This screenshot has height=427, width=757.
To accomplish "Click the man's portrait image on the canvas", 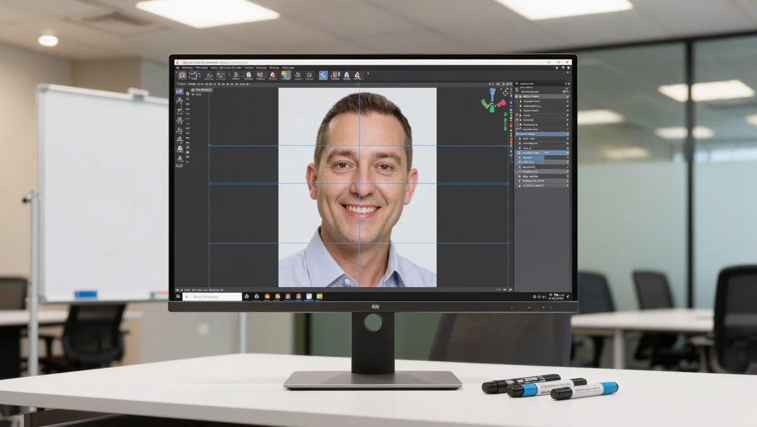I will (x=357, y=187).
